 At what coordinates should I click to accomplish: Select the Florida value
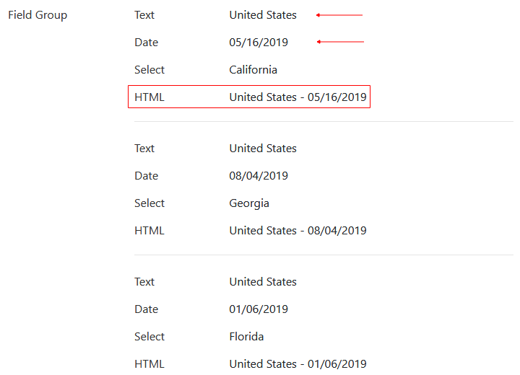click(246, 337)
